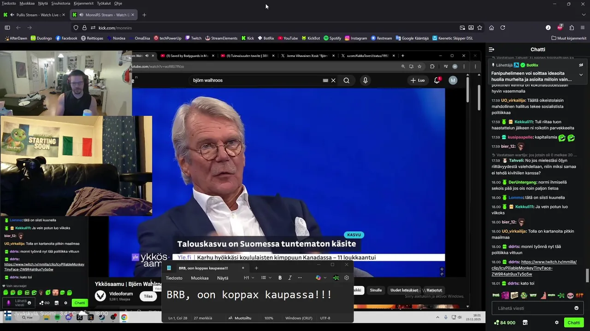Open Työkalut menu in menu bar

click(x=104, y=3)
